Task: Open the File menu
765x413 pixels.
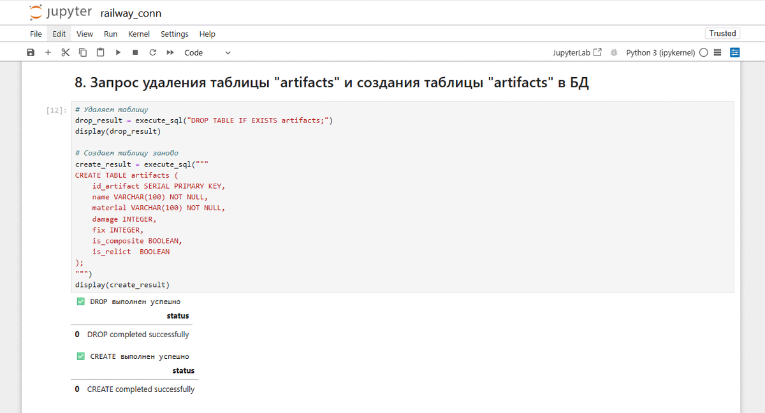Action: (x=36, y=34)
